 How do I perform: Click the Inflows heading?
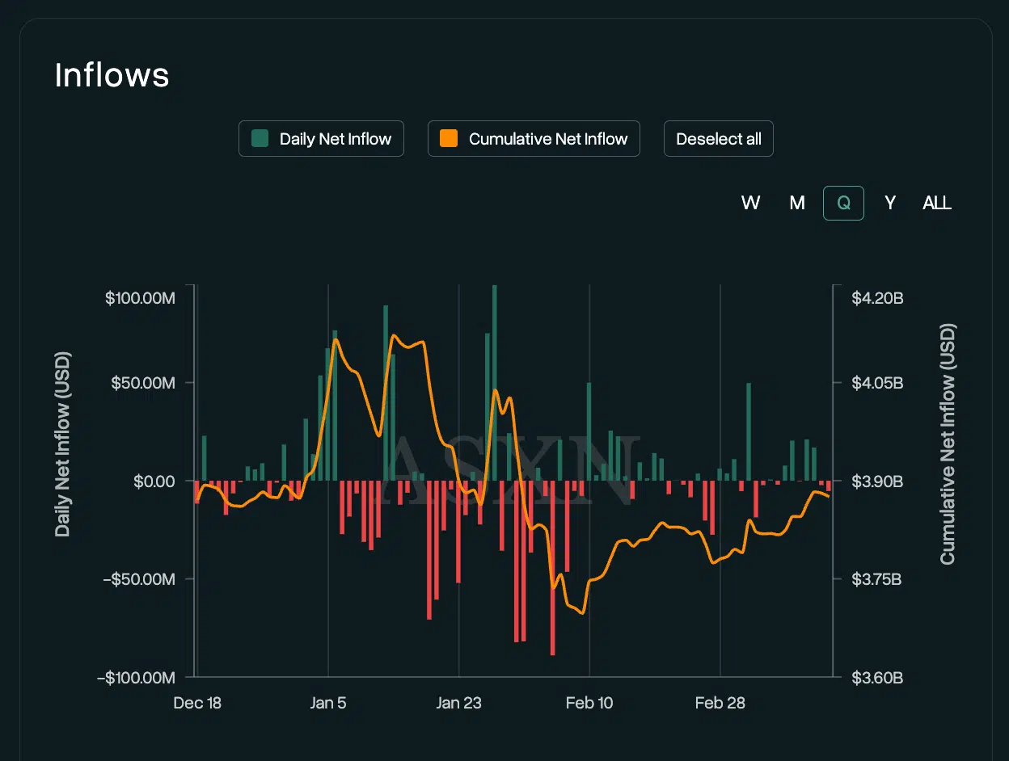pos(112,75)
